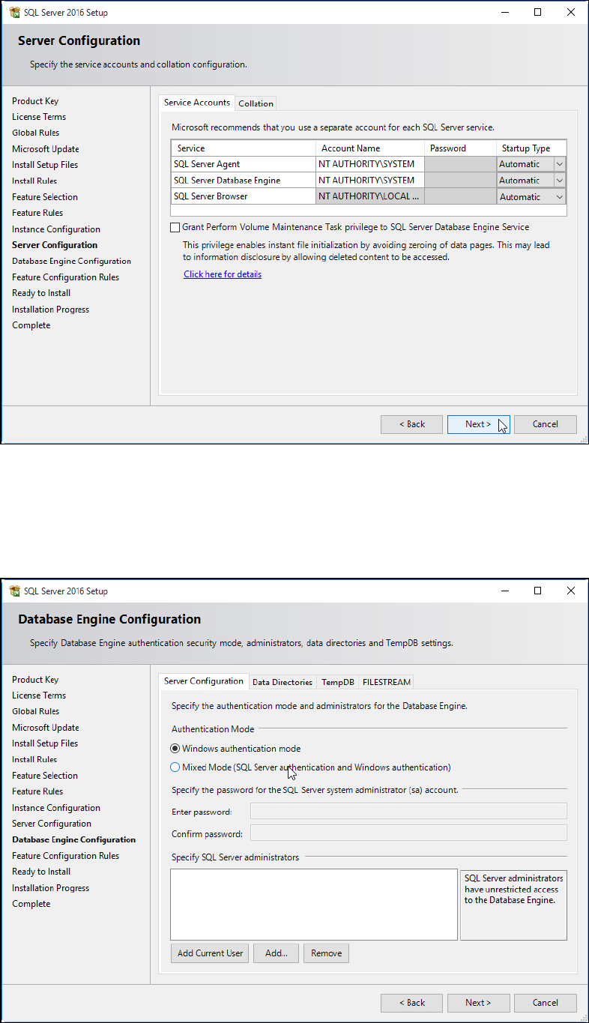Click Back in Database Engine Configuration window
589x1023 pixels.
coord(411,1003)
